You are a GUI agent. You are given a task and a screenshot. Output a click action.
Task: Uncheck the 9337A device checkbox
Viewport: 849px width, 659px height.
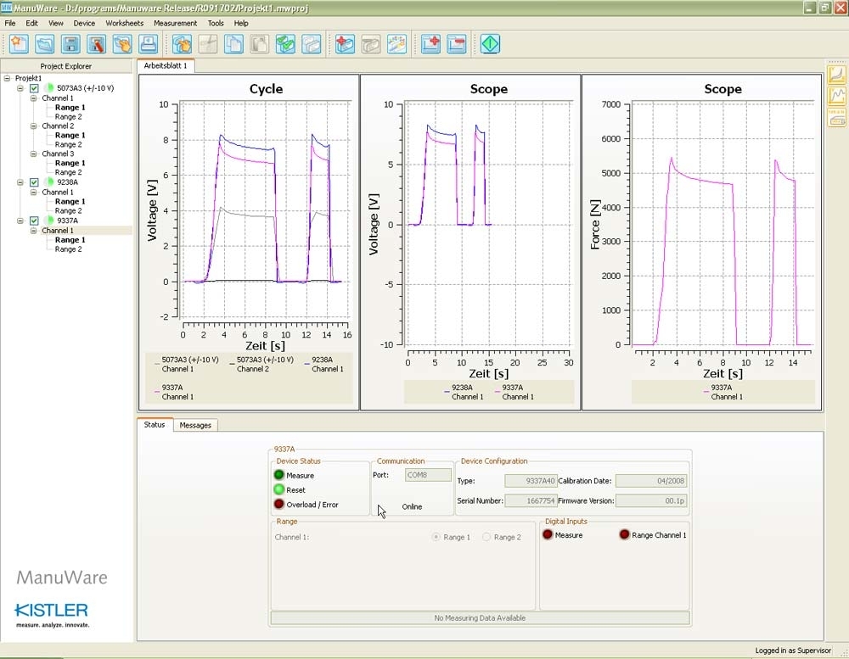click(34, 221)
